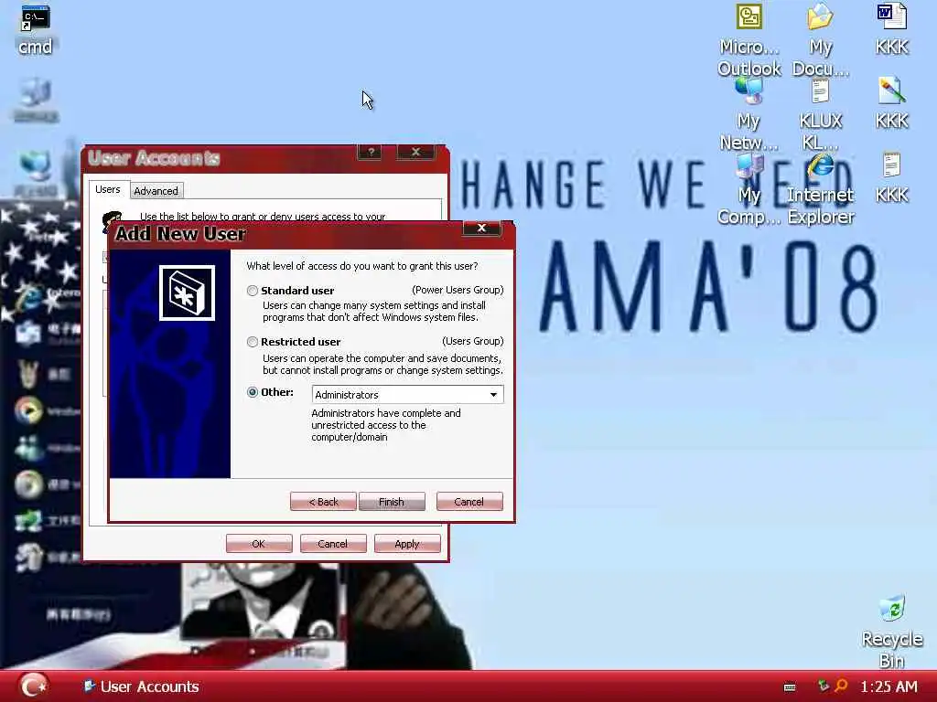Open My Network Places desktop icon

[749, 114]
